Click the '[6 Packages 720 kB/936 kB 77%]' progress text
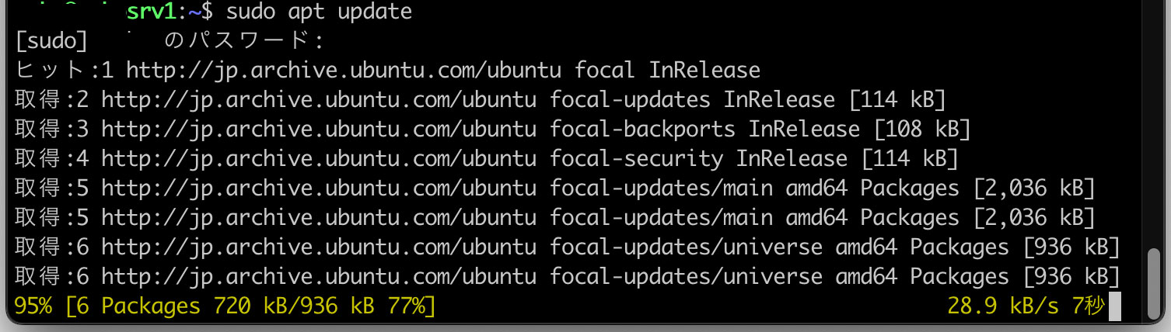Image resolution: width=1171 pixels, height=332 pixels. 251,306
